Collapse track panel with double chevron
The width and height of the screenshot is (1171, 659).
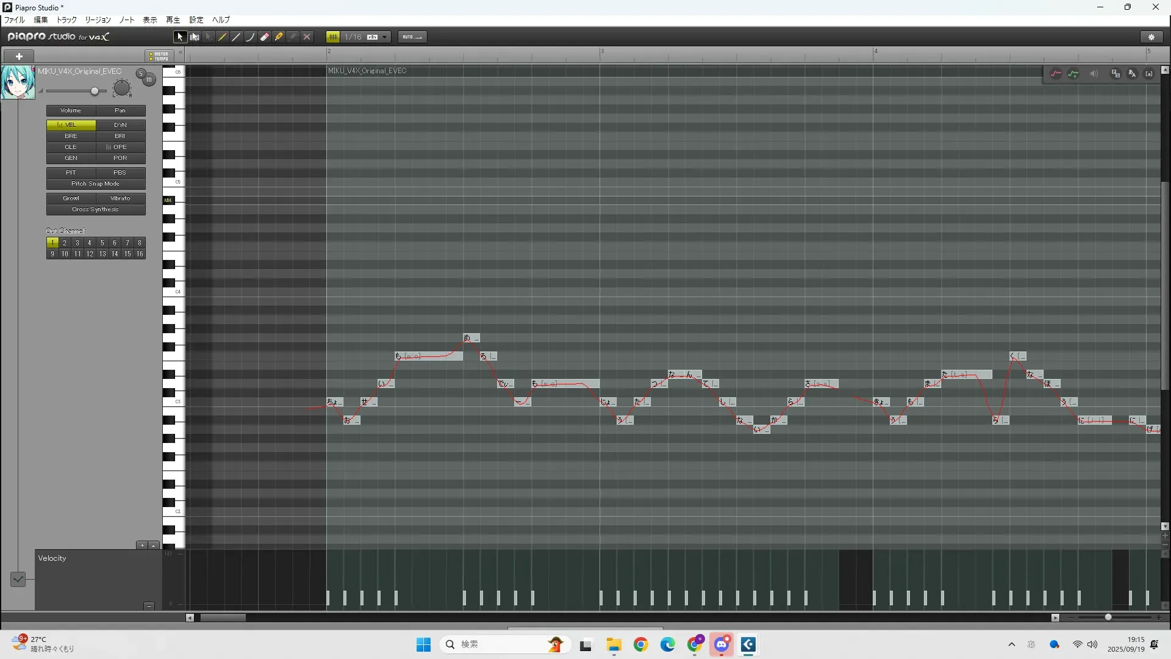181,52
